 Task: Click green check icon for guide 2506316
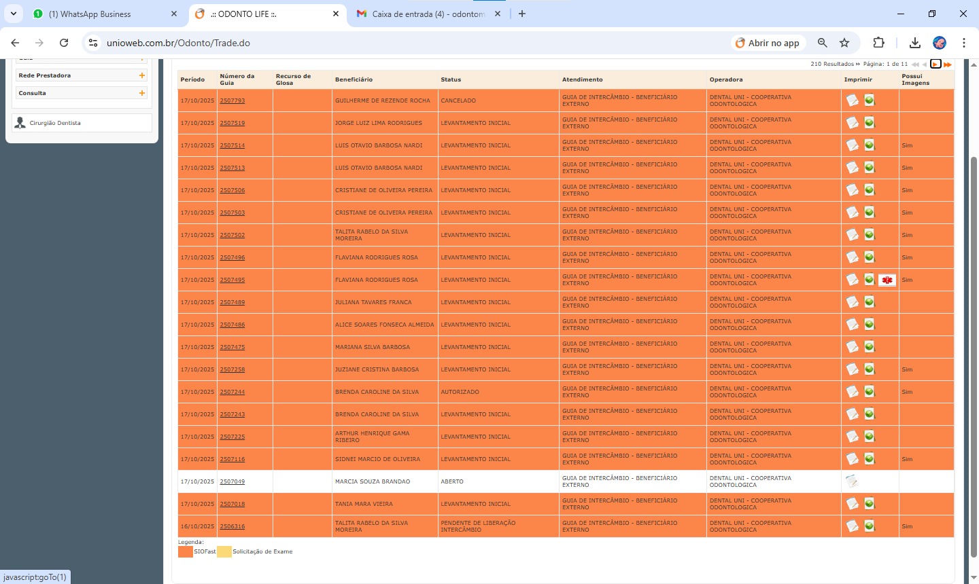(869, 526)
